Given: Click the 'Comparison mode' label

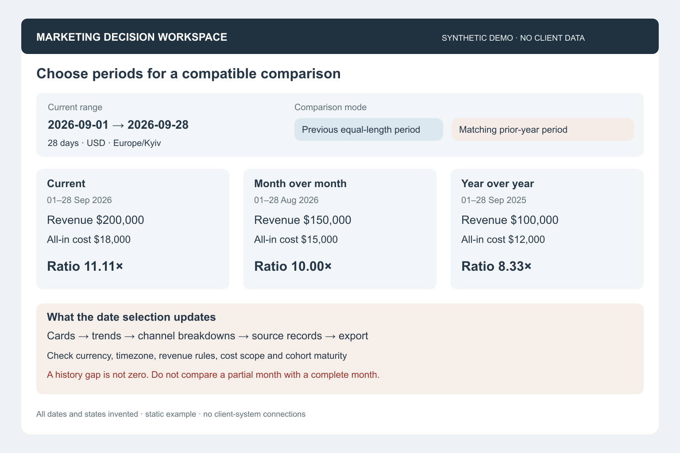Looking at the screenshot, I should tap(330, 107).
